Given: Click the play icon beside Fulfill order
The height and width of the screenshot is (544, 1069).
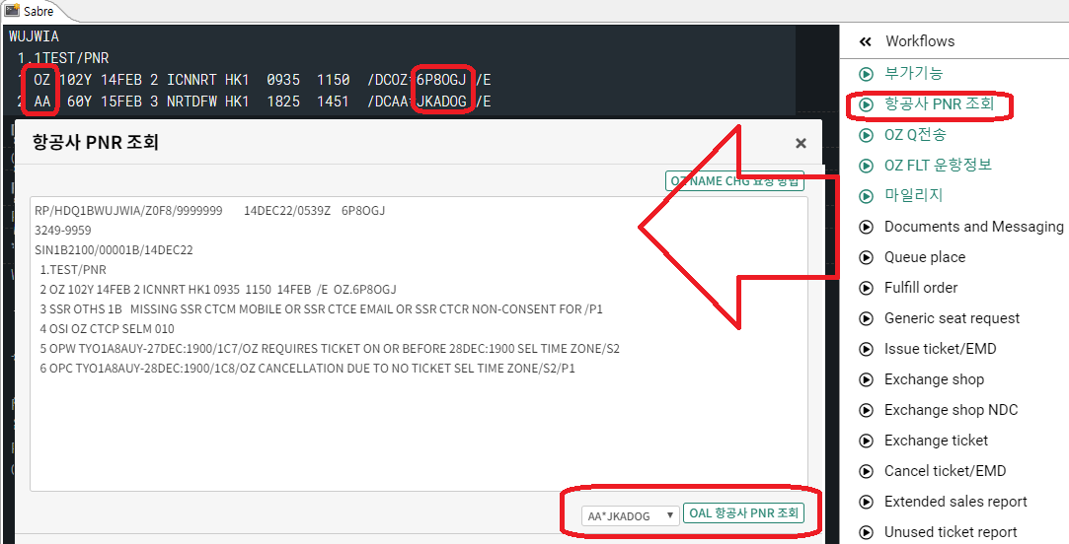Looking at the screenshot, I should (867, 288).
